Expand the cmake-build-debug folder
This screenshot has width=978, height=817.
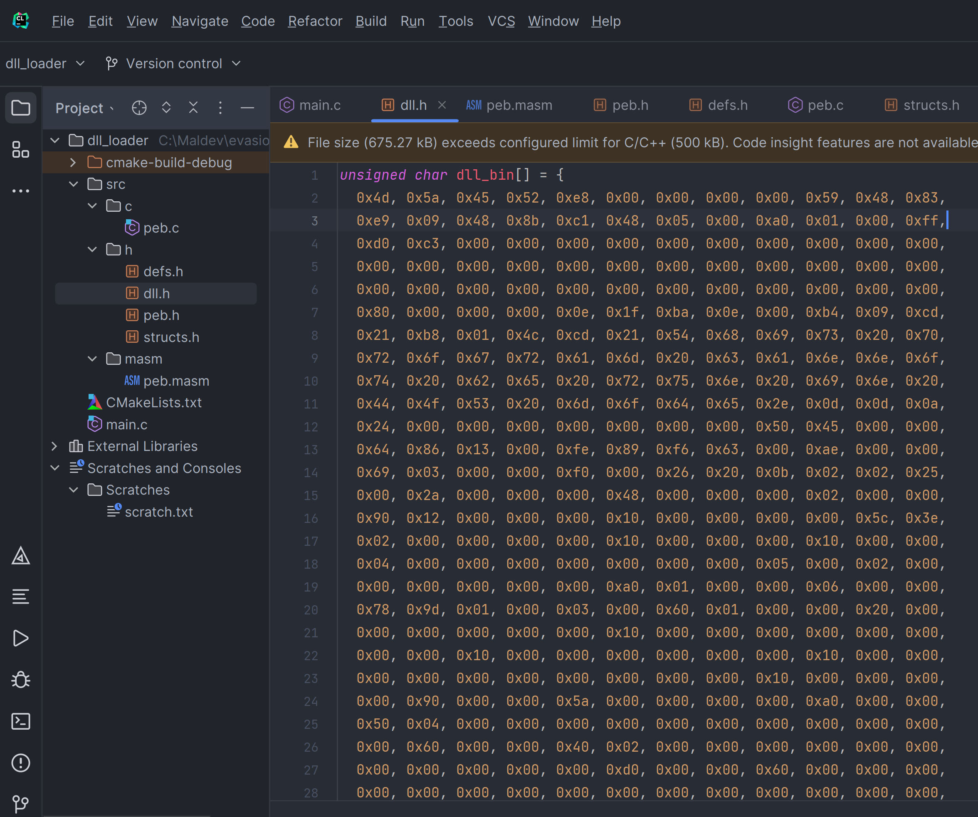(x=73, y=163)
